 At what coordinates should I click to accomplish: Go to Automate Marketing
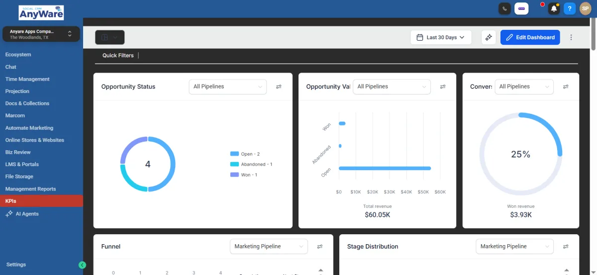click(29, 128)
